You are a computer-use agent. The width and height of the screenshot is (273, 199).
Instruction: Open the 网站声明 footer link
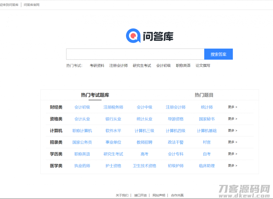158,195
